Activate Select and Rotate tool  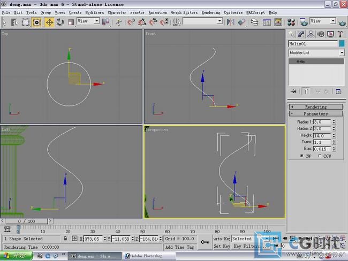pos(60,22)
